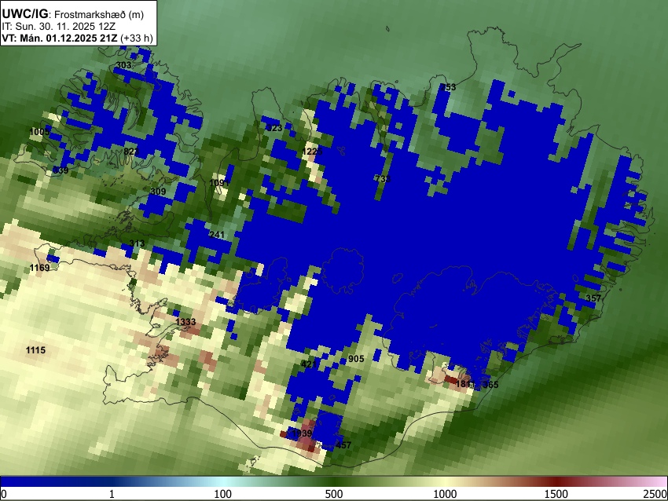Screen dimensions: 668x501
Task: Click the 1005 value label
Action: coord(39,132)
